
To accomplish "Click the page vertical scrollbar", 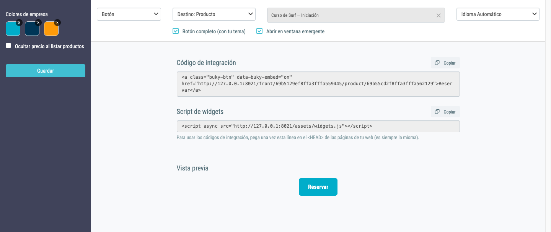I will pyautogui.click(x=548, y=116).
